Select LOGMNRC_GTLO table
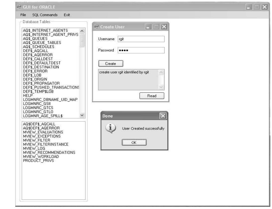 tap(38, 112)
